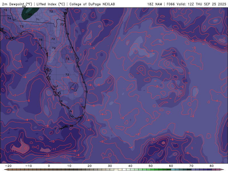Click the 'College of DuPage NEXLAB' label
Image resolution: width=228 pixels, height=171 pixels.
tap(92, 4)
